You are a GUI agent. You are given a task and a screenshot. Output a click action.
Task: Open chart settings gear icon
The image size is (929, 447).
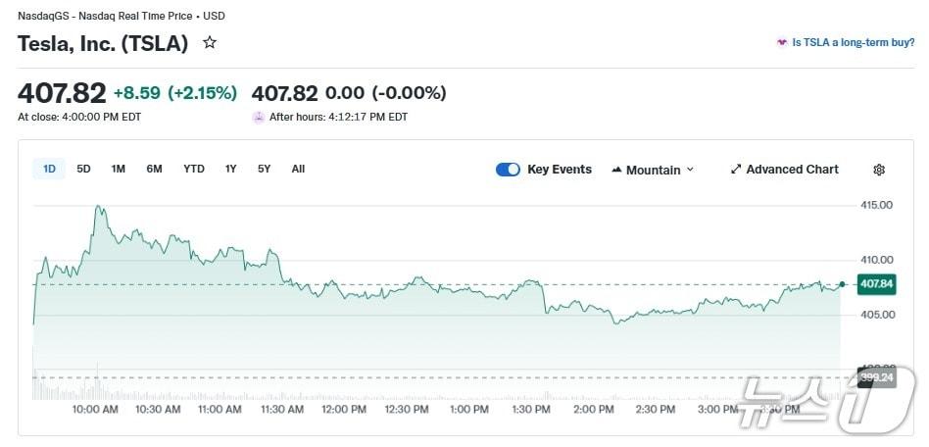[879, 170]
